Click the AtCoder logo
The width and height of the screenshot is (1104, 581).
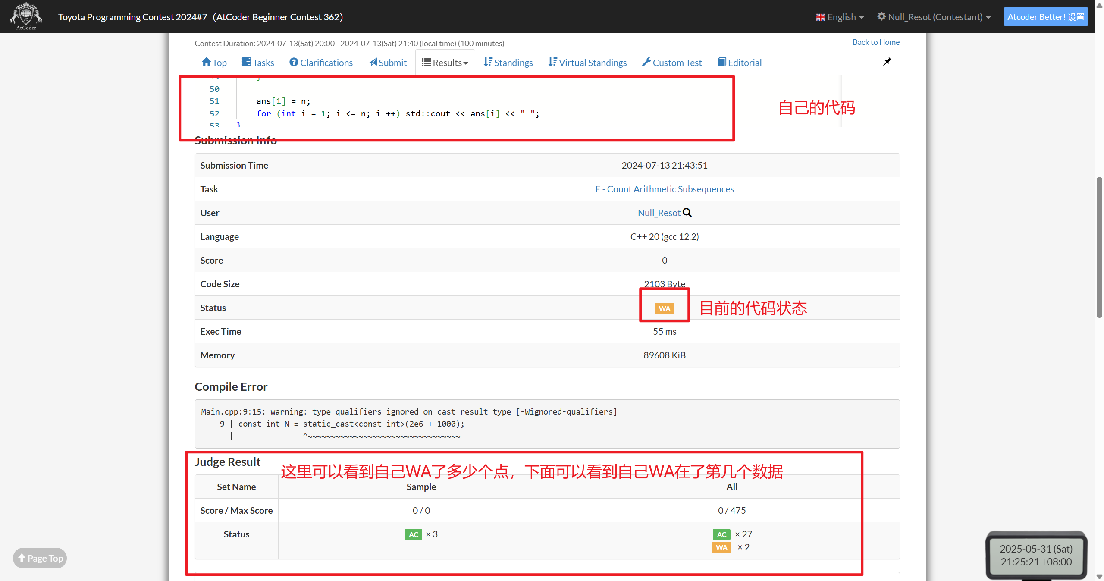25,16
